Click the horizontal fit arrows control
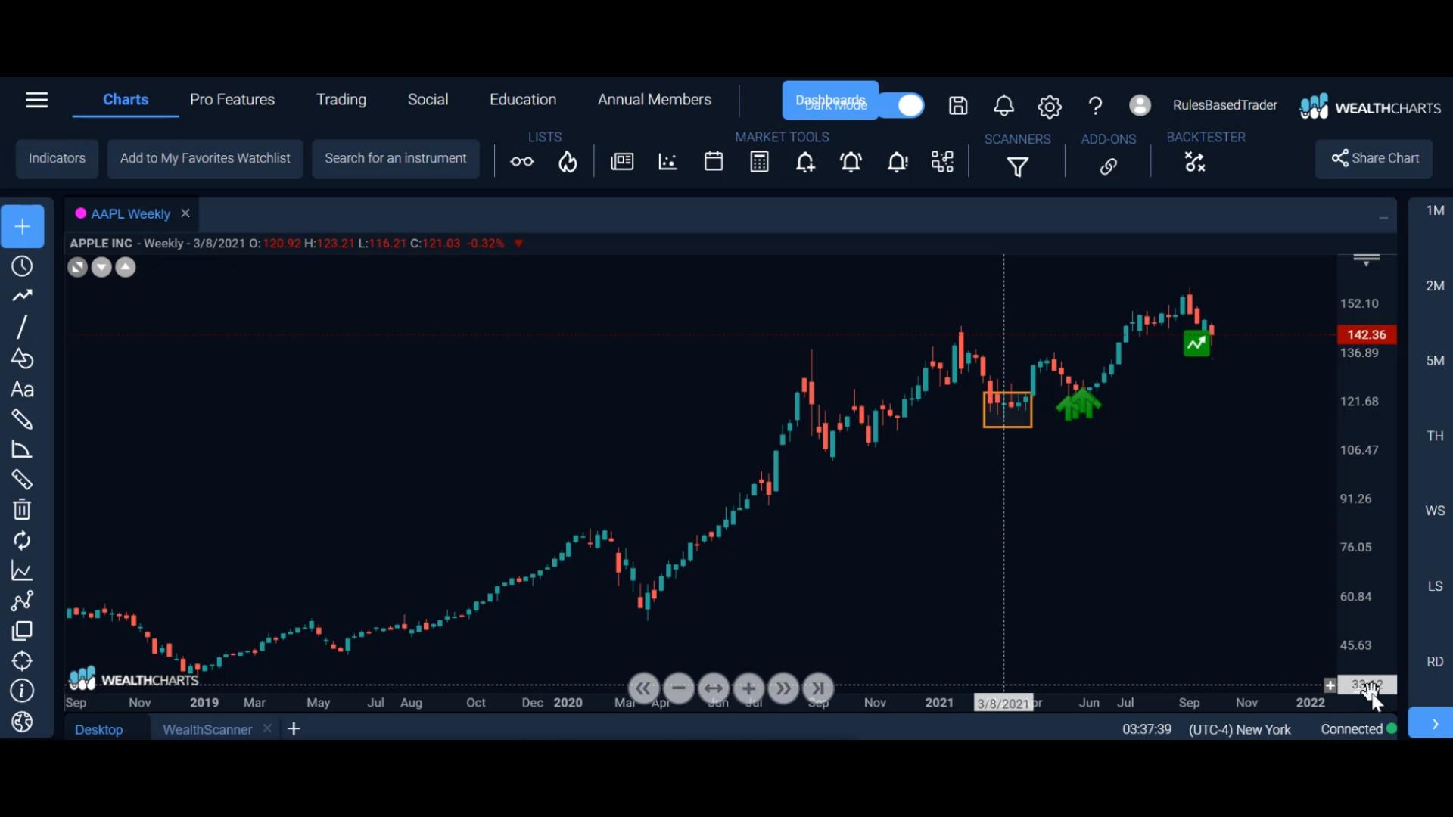This screenshot has height=817, width=1453. (x=714, y=688)
